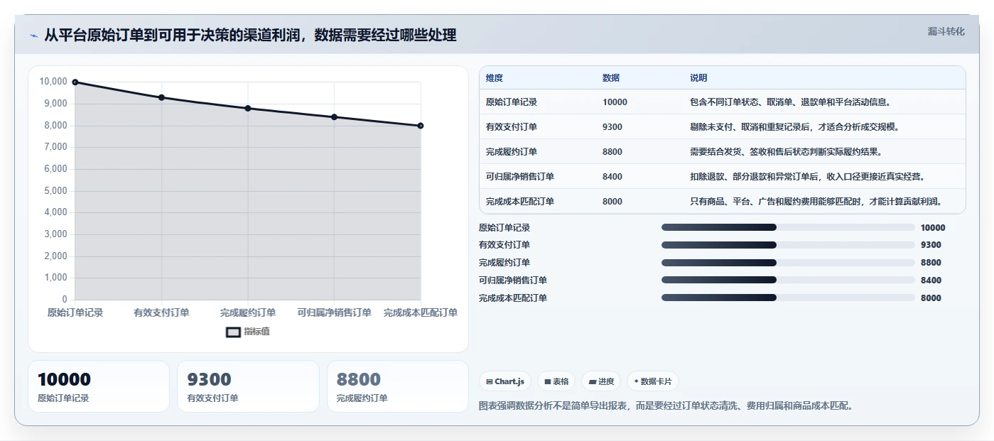This screenshot has height=441, width=994.
Task: Select the 进度 chip
Action: (601, 381)
